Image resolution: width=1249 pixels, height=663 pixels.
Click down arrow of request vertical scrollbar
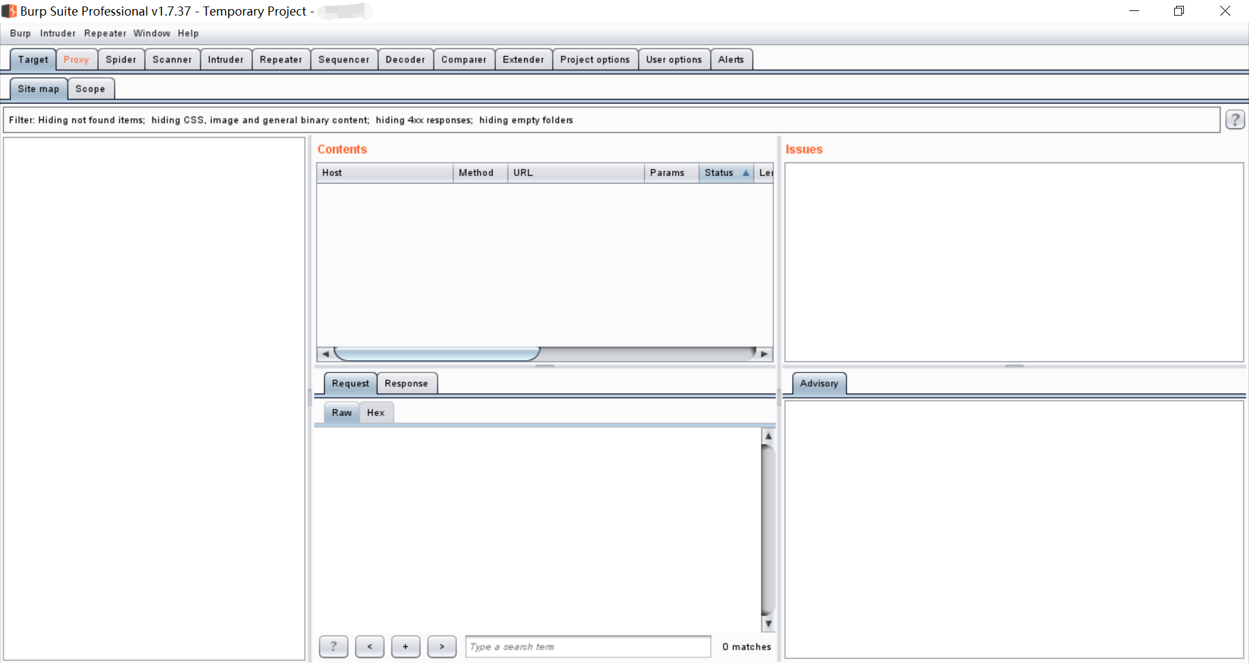[768, 624]
